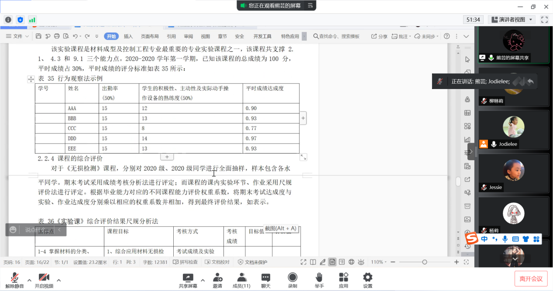
Task: Click the Leave Meeting button
Action: coord(531,279)
